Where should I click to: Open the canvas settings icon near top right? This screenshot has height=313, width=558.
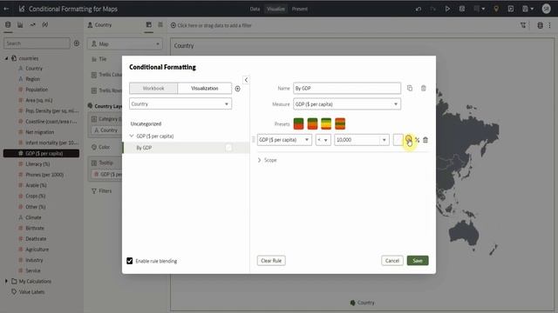tap(540, 25)
